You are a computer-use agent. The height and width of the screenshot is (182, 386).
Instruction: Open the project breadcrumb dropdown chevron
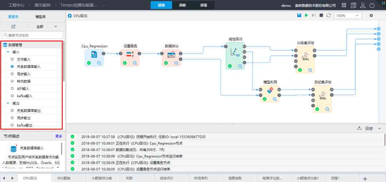click(103, 5)
